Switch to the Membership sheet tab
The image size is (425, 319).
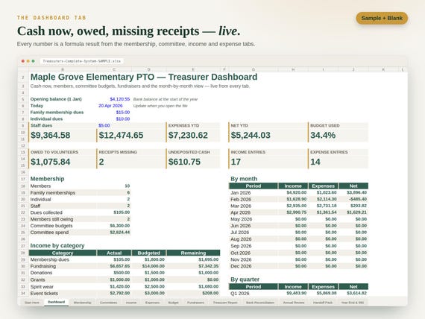pyautogui.click(x=83, y=303)
